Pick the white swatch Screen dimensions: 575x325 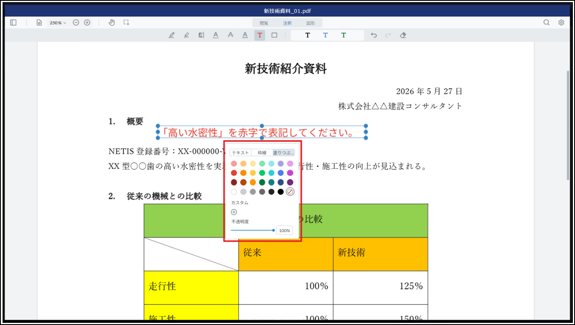234,192
